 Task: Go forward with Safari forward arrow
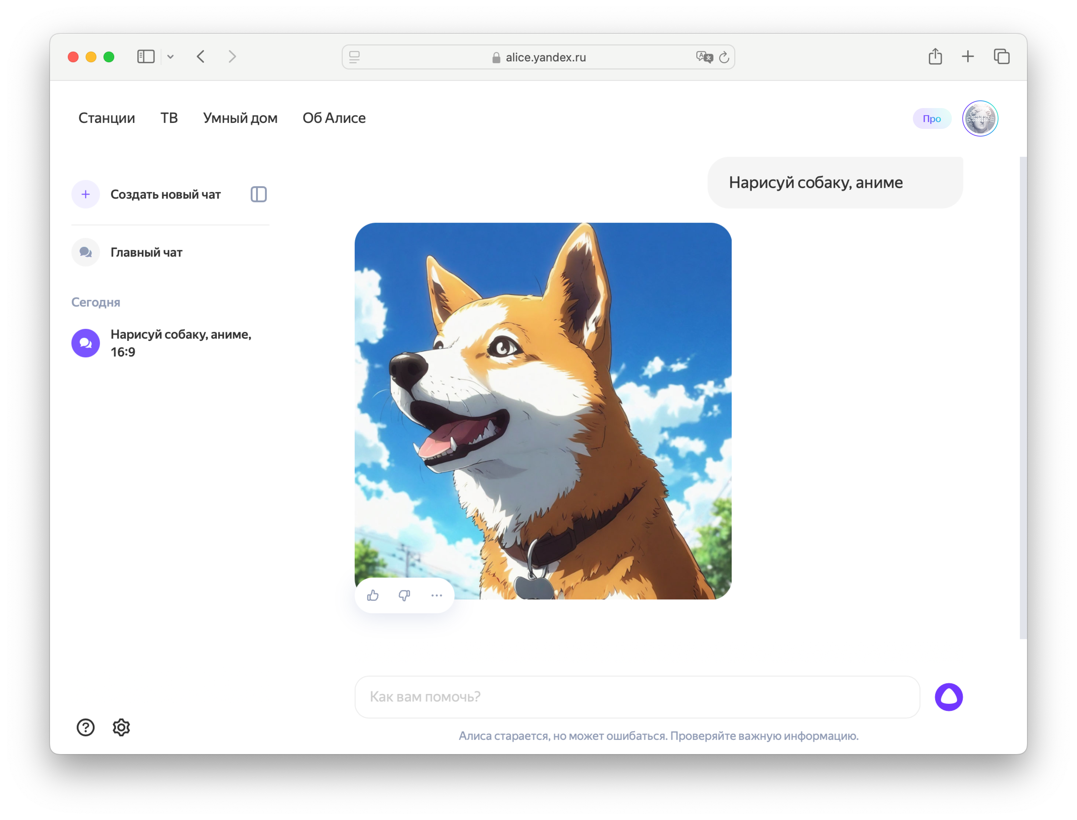pyautogui.click(x=232, y=56)
